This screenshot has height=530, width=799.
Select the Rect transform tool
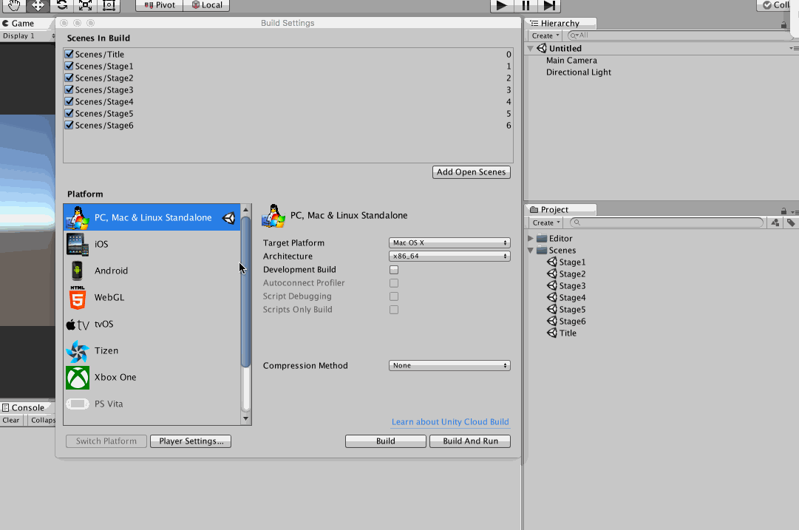[x=109, y=6]
